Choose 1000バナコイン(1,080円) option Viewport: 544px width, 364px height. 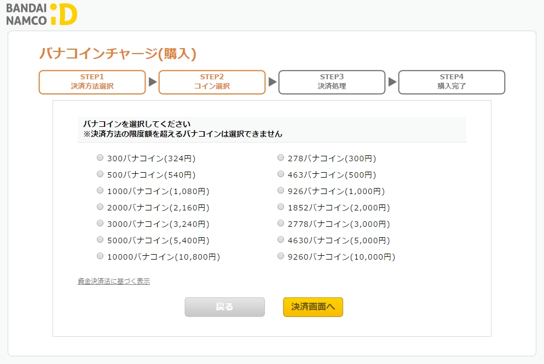(x=100, y=191)
